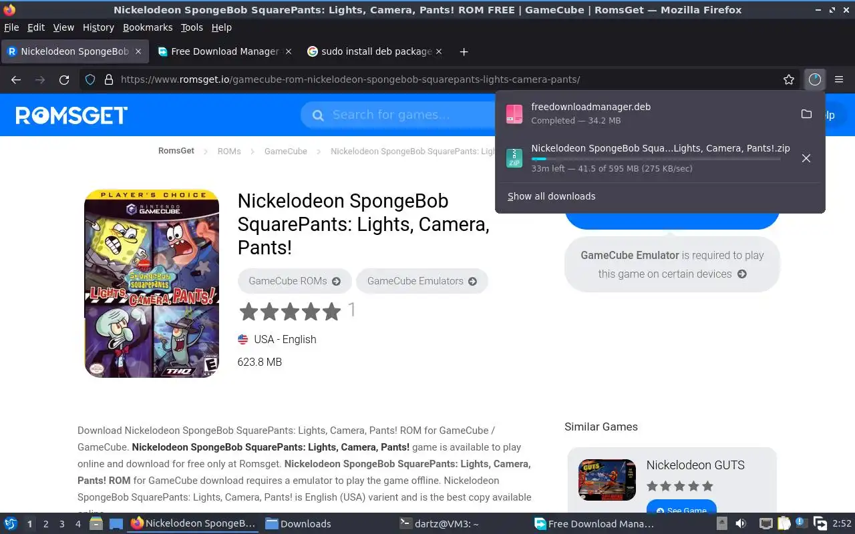Image resolution: width=855 pixels, height=534 pixels.
Task: Open the Tools menu
Action: [x=192, y=27]
